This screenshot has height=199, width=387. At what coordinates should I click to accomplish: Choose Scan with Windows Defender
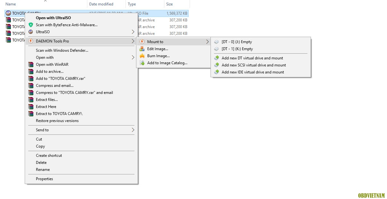(x=62, y=50)
